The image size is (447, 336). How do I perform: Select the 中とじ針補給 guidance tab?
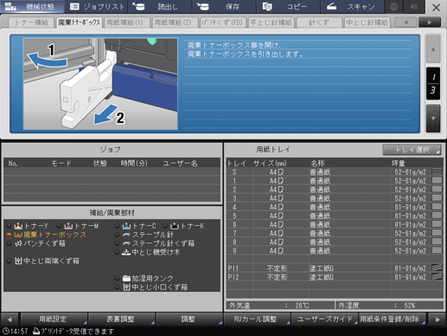pos(367,23)
